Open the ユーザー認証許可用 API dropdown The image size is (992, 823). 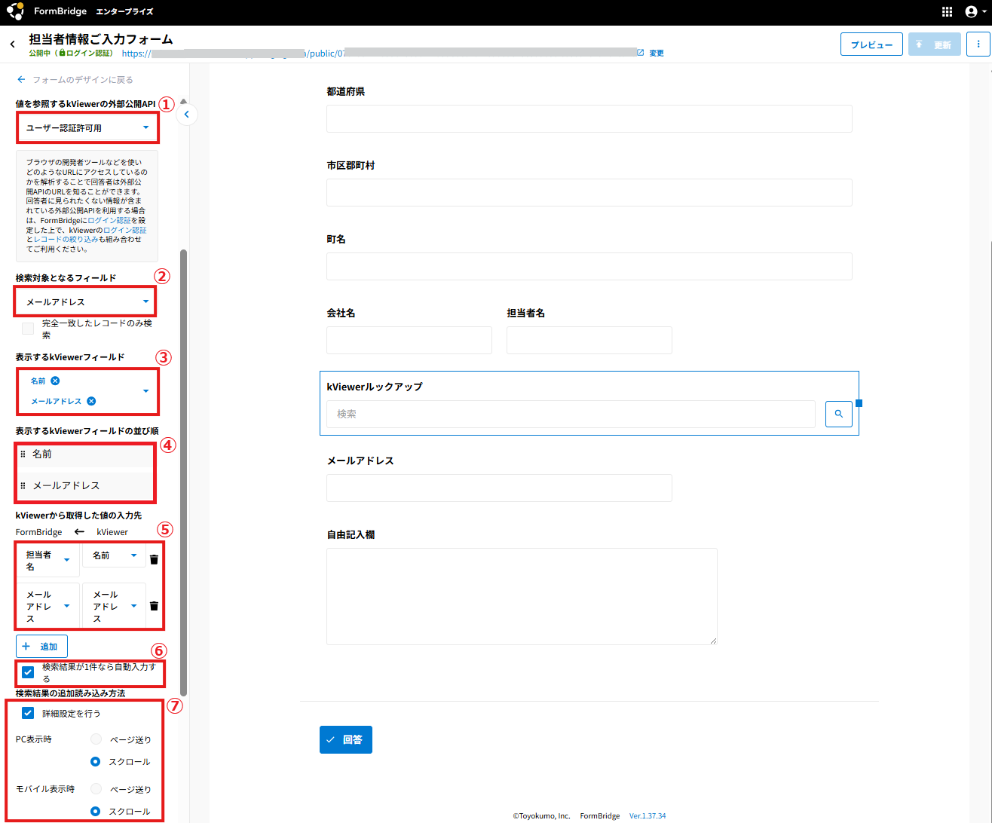87,128
